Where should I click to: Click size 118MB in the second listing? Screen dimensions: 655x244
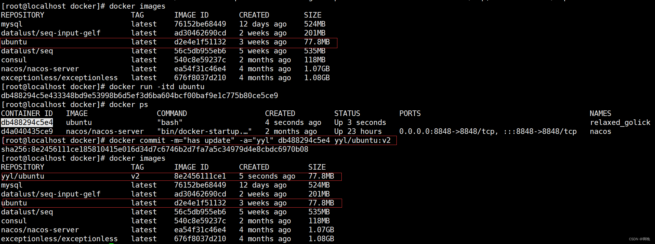click(319, 221)
